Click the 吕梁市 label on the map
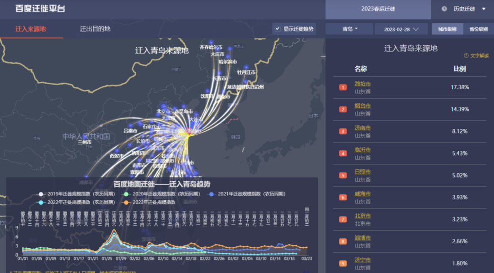Screen dimensions: 494x273 130,131
